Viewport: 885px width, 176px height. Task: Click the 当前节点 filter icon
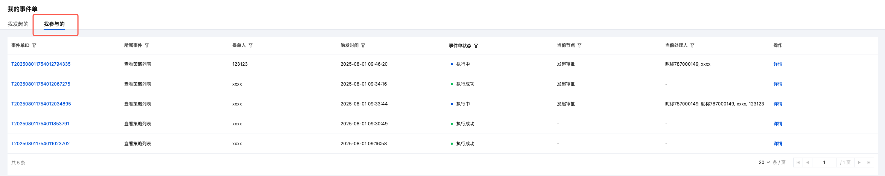point(579,45)
